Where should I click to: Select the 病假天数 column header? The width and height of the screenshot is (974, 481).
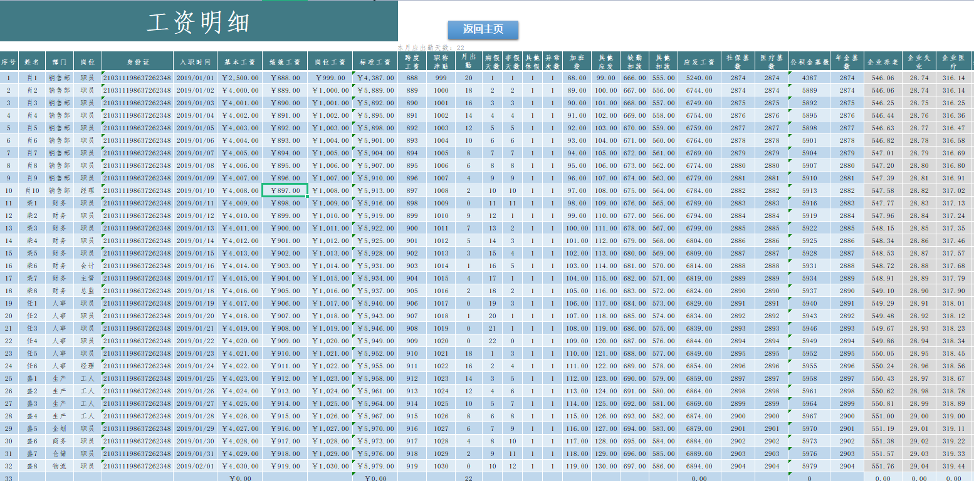(x=492, y=62)
